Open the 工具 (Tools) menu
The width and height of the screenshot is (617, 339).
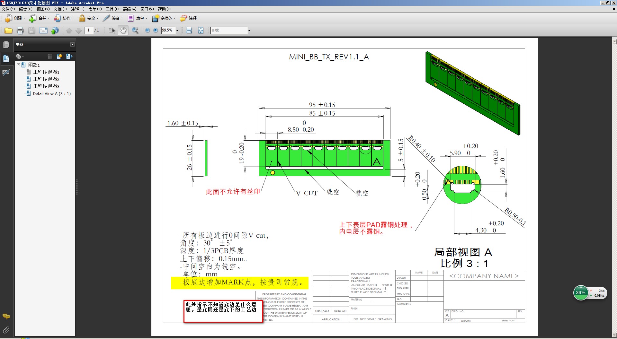[x=112, y=9]
